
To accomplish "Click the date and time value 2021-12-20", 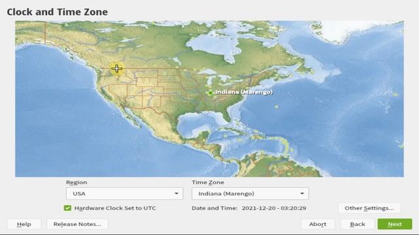I will coord(274,208).
